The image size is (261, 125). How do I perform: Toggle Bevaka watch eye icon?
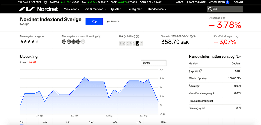pos(108,21)
